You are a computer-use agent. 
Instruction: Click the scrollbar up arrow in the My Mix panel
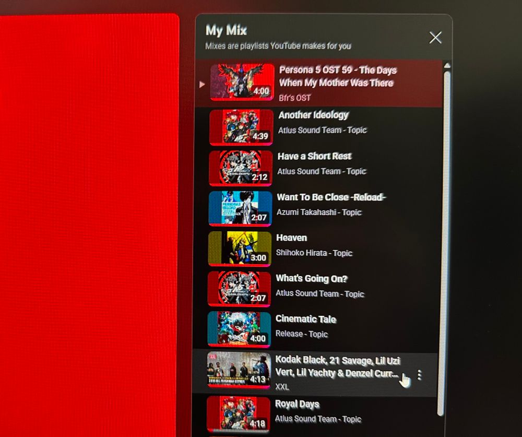coord(447,66)
